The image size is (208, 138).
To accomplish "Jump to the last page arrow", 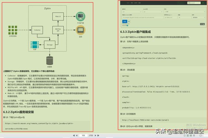I will tap(98, 135).
